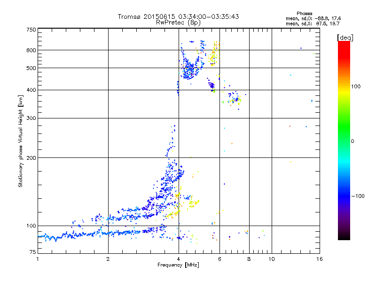Click the 'Phases' heading at top right
The height and width of the screenshot is (282, 376).
304,14
